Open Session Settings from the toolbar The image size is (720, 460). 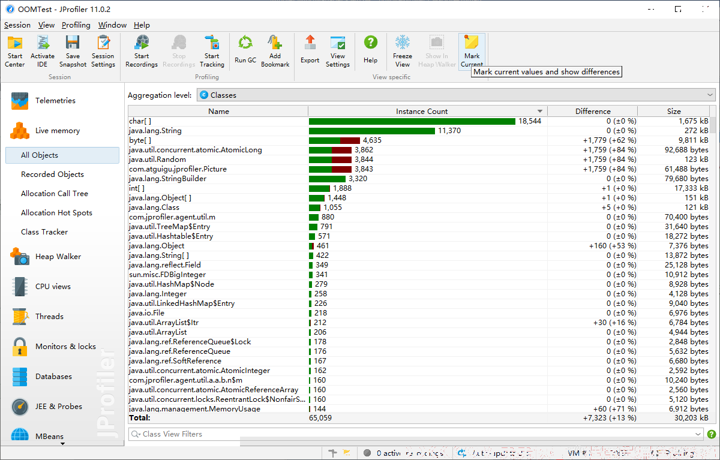click(x=103, y=51)
